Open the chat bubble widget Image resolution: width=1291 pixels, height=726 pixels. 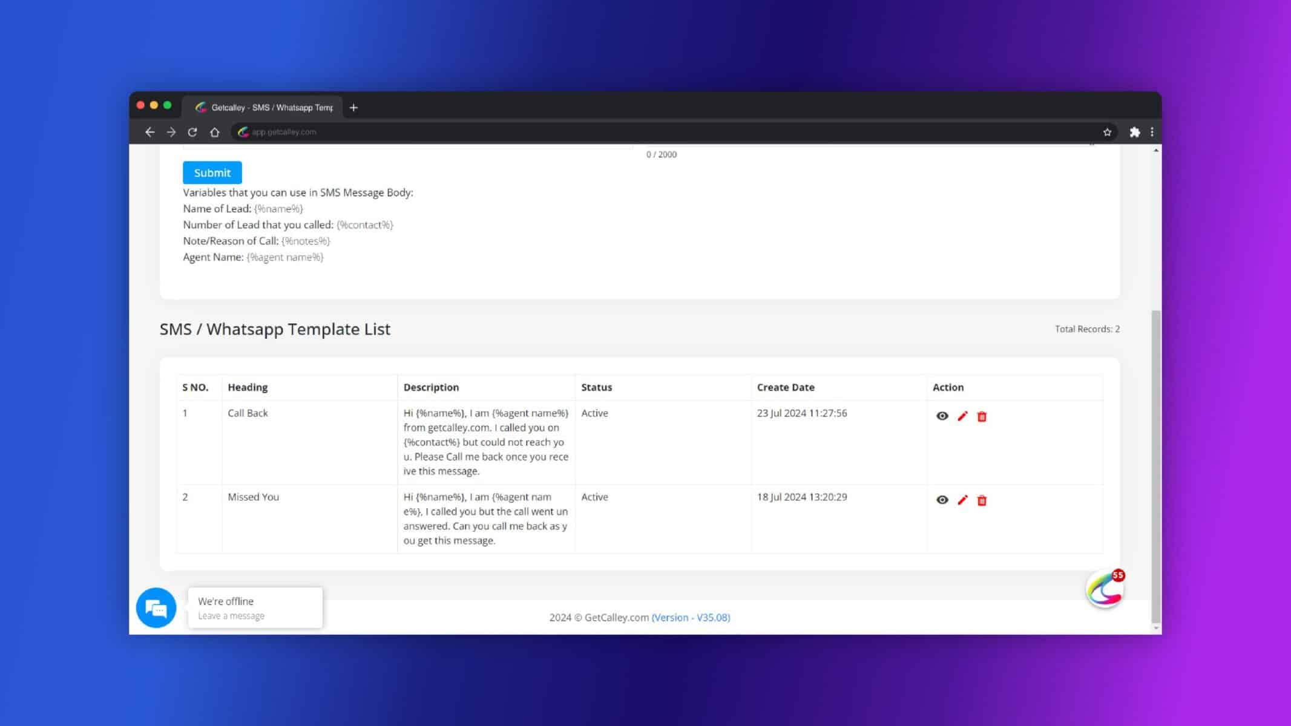coord(156,607)
